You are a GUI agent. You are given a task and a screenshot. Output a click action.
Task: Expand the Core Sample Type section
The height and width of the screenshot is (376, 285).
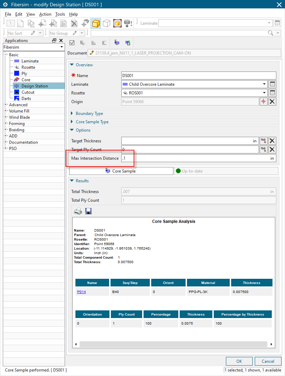92,122
